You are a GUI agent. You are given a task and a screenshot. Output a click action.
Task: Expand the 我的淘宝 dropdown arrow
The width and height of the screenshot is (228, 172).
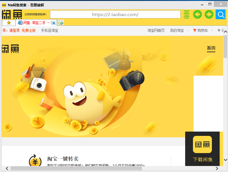click(x=188, y=30)
